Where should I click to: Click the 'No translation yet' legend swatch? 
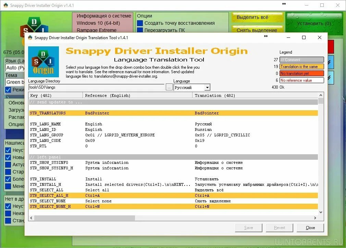coord(302,74)
